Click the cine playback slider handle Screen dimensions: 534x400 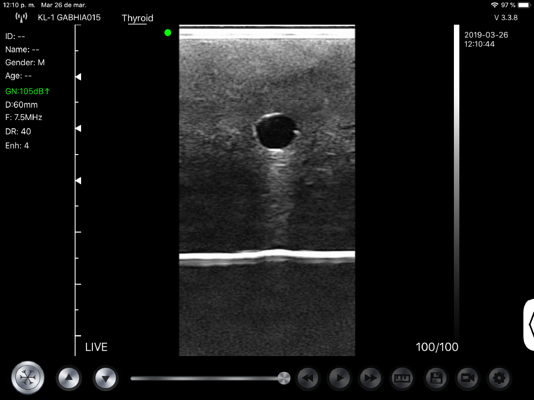pyautogui.click(x=284, y=378)
